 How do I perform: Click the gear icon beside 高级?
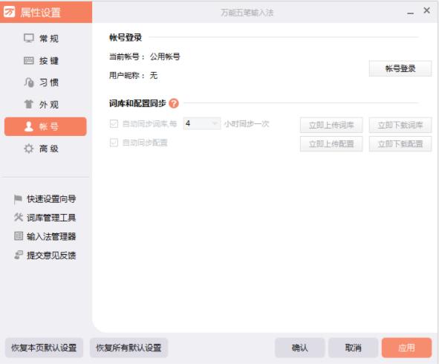28,149
